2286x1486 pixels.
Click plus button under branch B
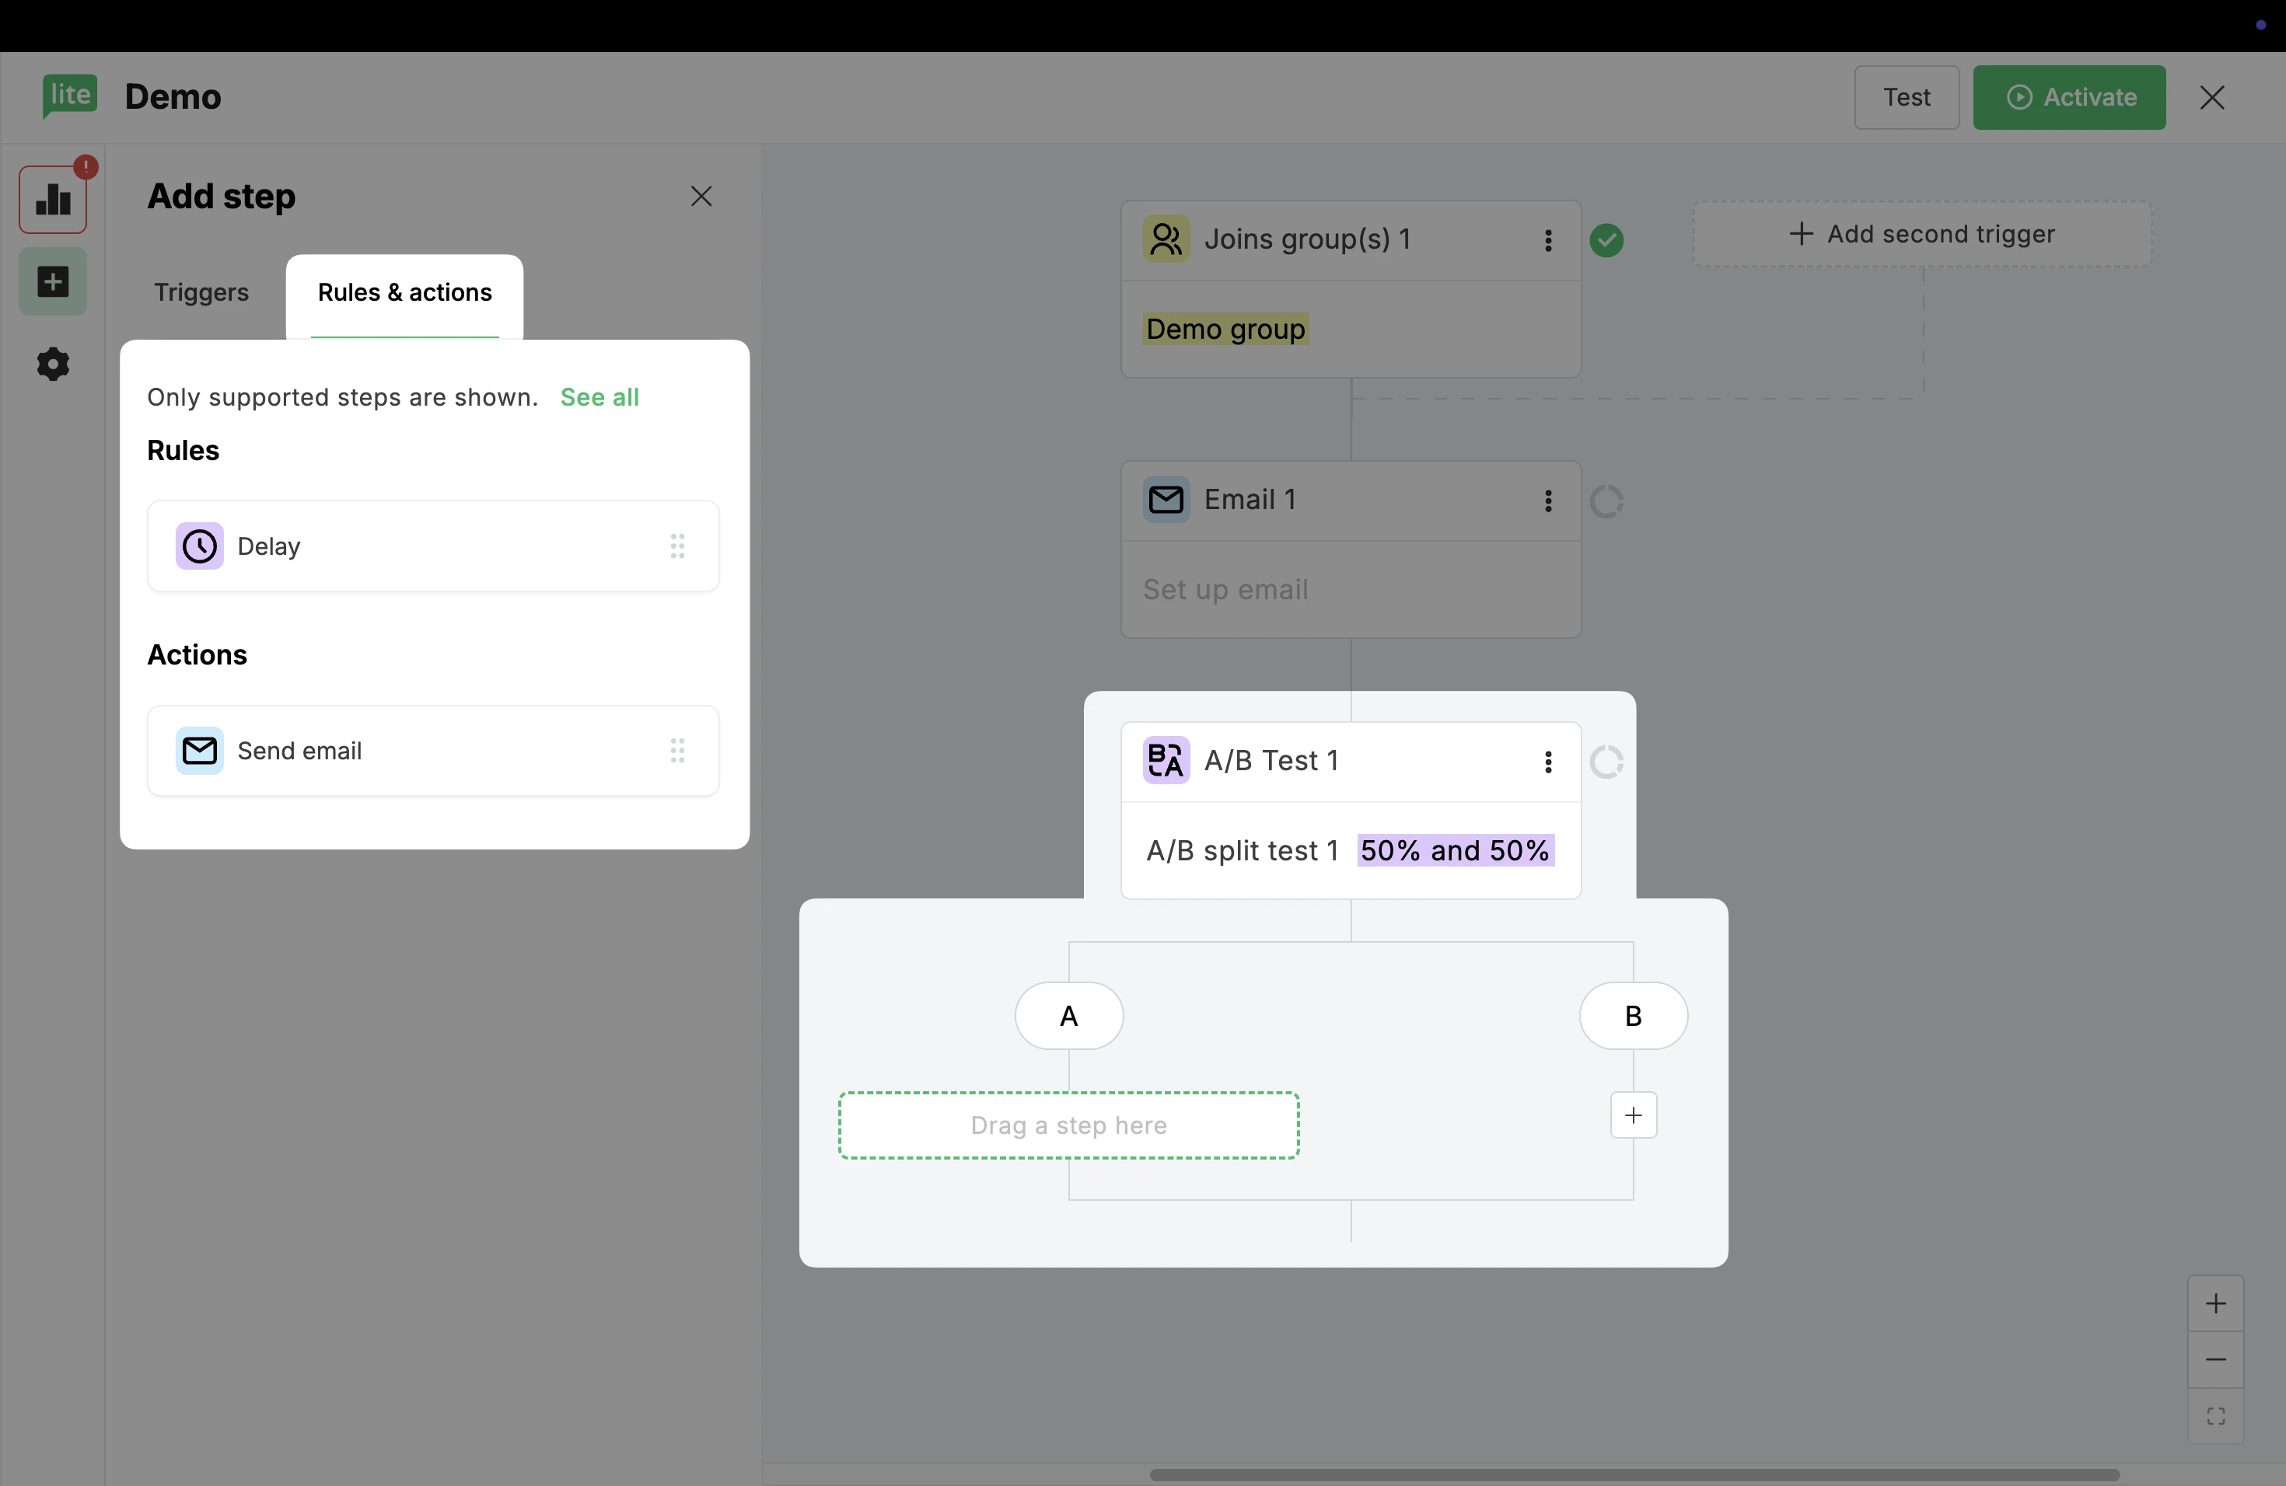(x=1633, y=1115)
